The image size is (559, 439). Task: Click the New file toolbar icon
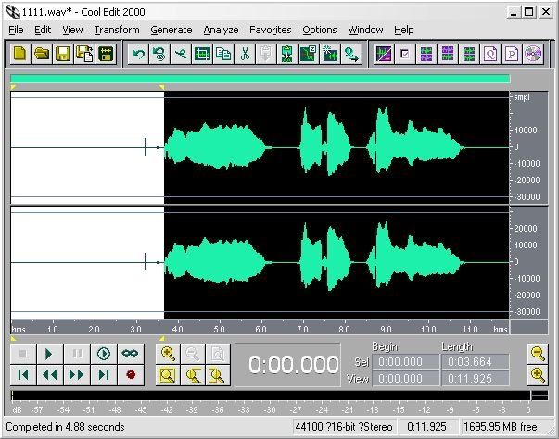coord(20,54)
